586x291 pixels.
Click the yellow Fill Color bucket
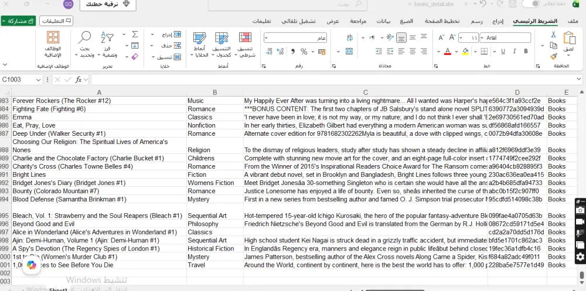point(465,51)
